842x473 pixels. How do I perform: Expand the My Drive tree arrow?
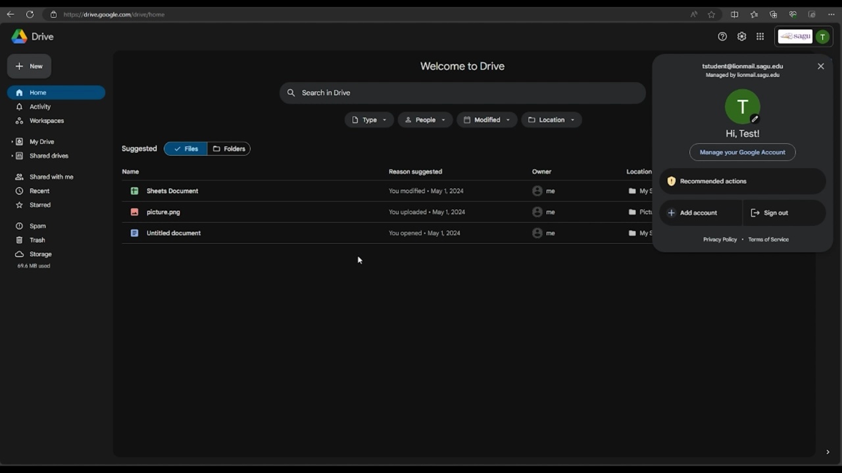point(12,142)
